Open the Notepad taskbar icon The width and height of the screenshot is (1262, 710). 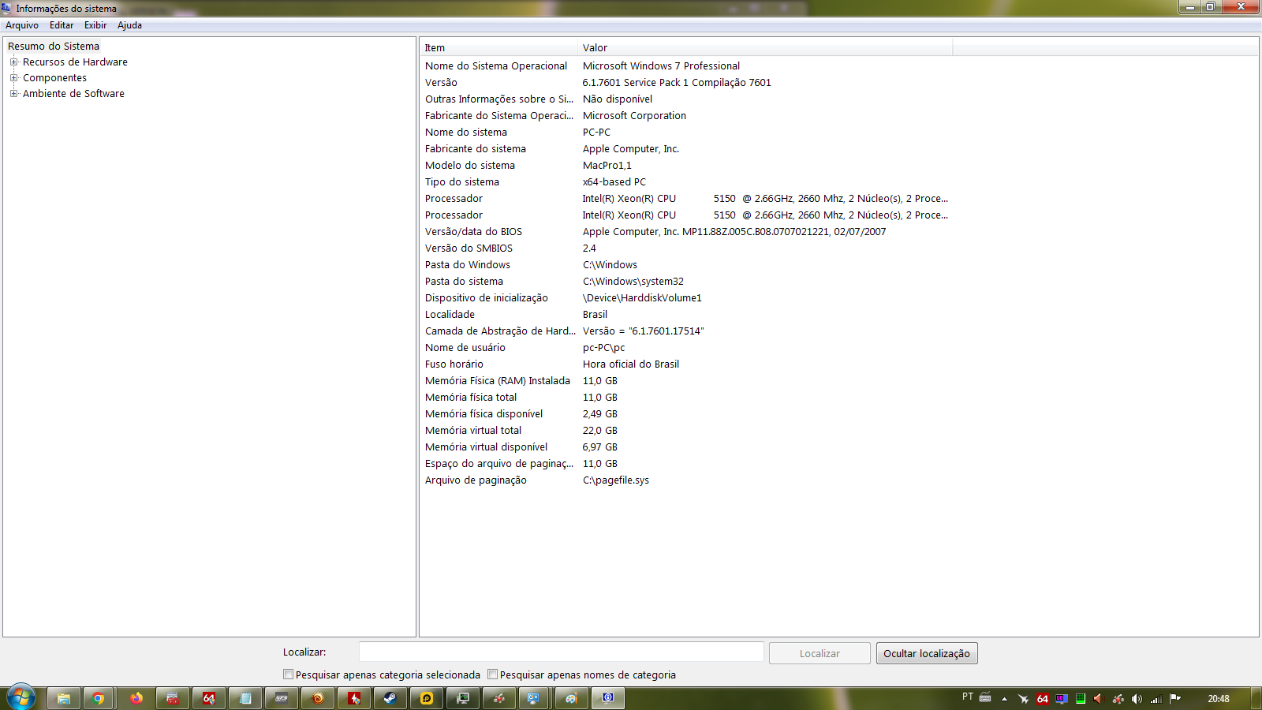[x=245, y=698]
